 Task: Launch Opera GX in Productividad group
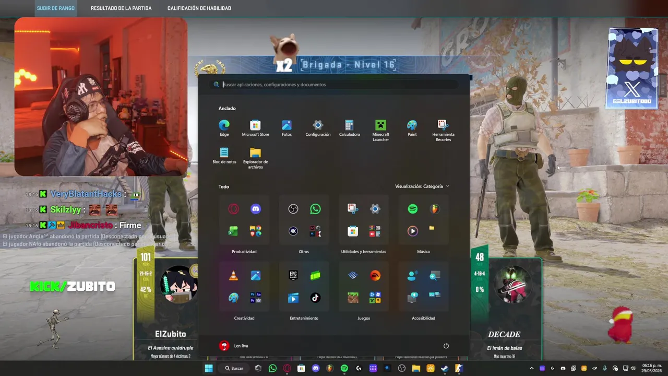[233, 209]
